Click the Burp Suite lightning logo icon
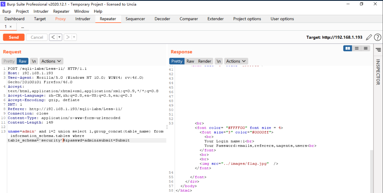The height and width of the screenshot is (193, 383). tap(3, 4)
